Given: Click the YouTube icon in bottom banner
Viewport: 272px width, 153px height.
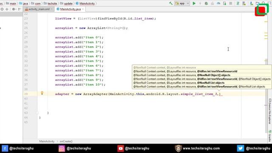Looking at the screenshot, I should (x=120, y=148).
